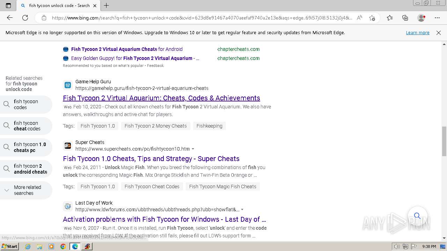Open a new browser tab
This screenshot has width=447, height=251.
(x=107, y=6)
